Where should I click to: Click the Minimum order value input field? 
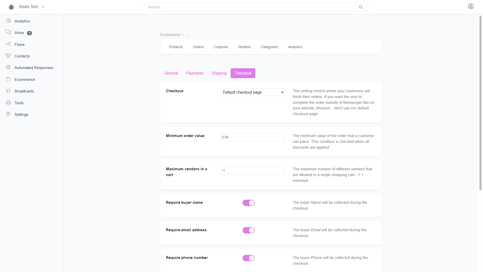click(252, 137)
